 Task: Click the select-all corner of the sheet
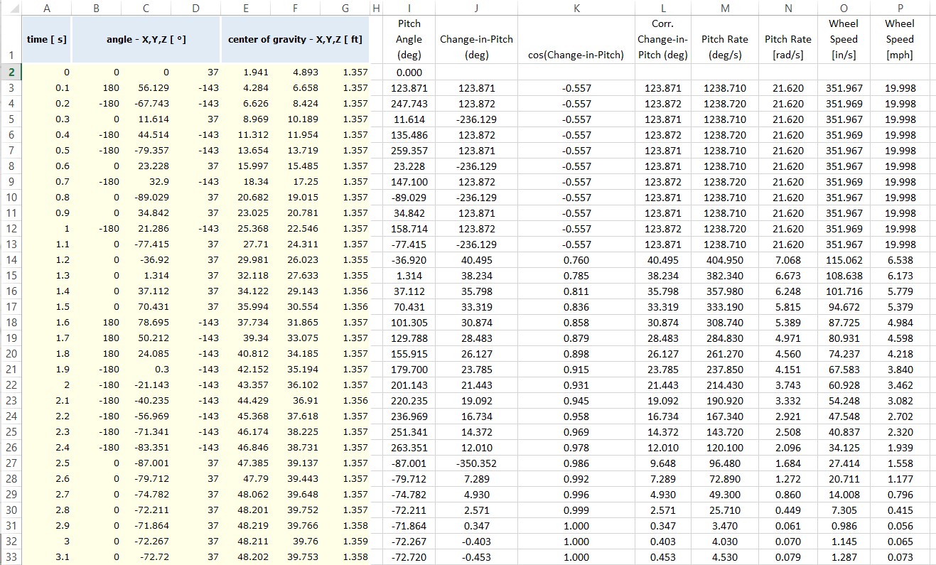coord(11,7)
